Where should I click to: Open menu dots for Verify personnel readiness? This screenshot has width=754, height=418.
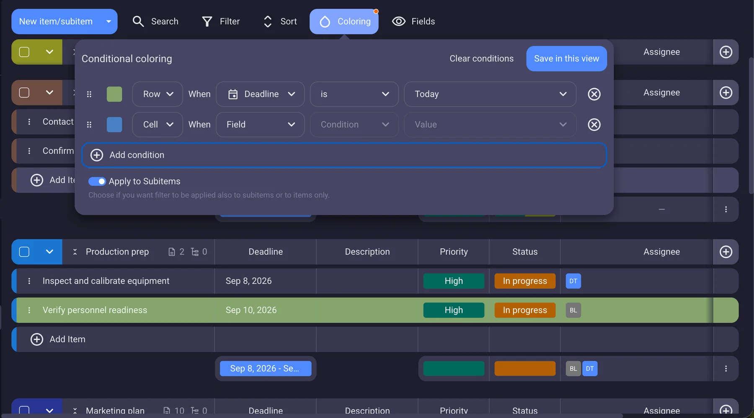(29, 310)
